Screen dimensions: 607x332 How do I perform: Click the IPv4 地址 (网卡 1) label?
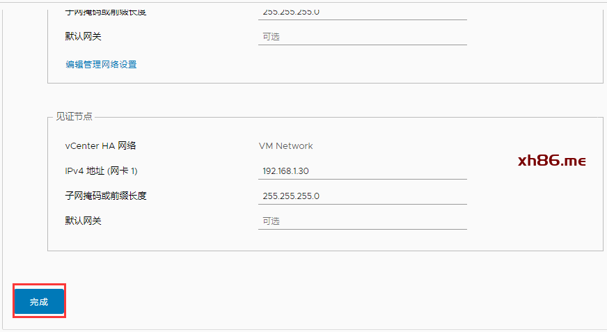point(106,171)
